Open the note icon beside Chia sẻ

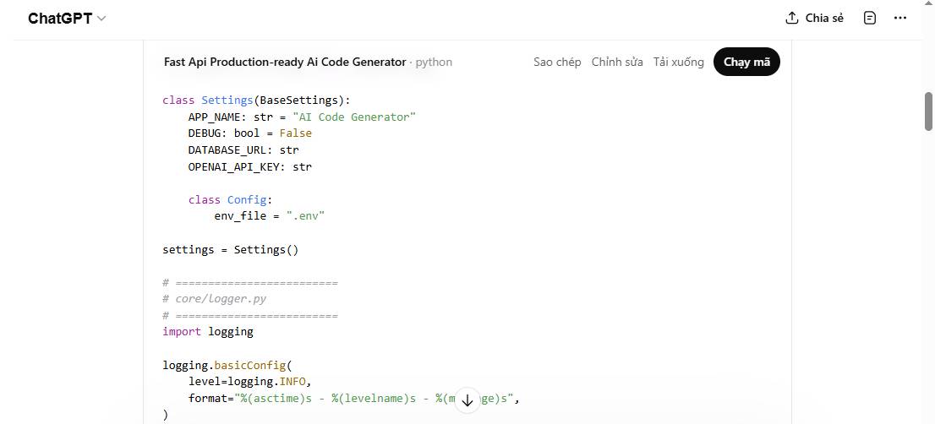click(x=870, y=18)
